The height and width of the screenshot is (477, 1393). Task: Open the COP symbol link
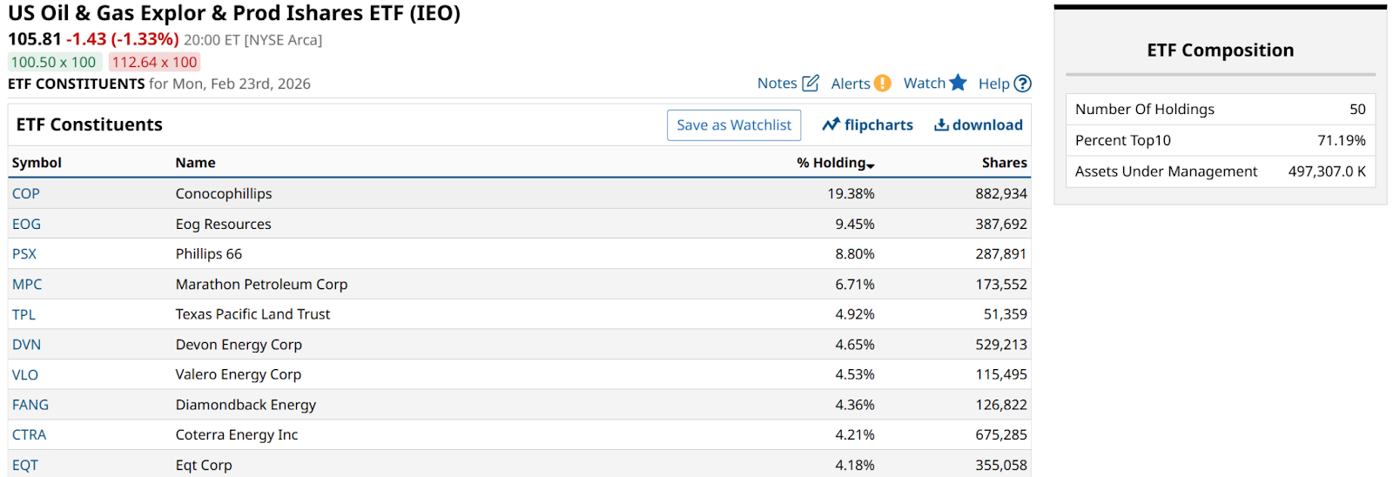[x=26, y=193]
